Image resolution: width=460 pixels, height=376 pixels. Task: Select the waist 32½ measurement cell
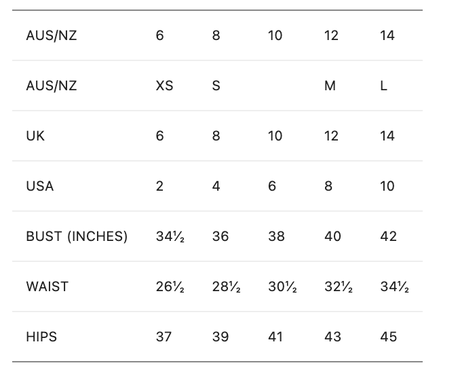coord(339,286)
